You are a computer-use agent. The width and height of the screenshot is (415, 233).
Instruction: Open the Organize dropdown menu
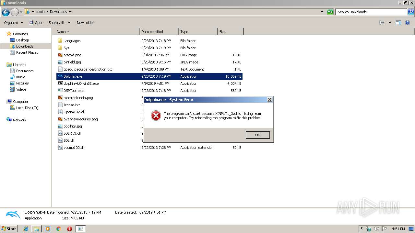(x=13, y=23)
